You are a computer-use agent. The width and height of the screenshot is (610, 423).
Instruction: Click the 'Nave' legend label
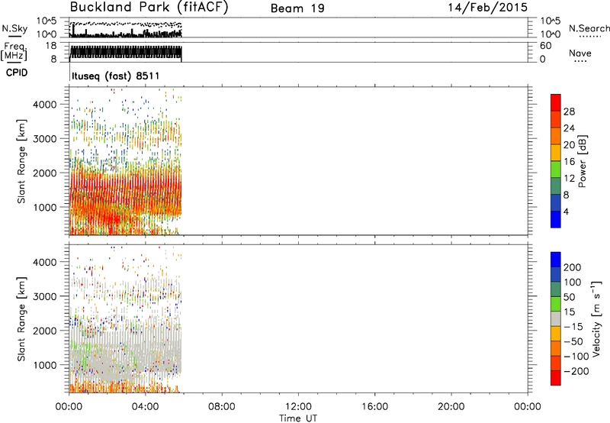[x=580, y=53]
